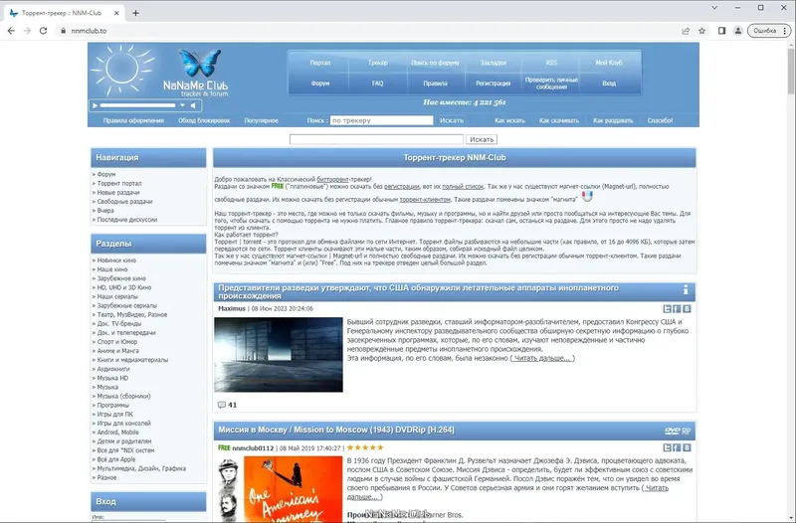Screen dimensions: 796x523
Task: Play the site radio player
Action: pyautogui.click(x=95, y=105)
